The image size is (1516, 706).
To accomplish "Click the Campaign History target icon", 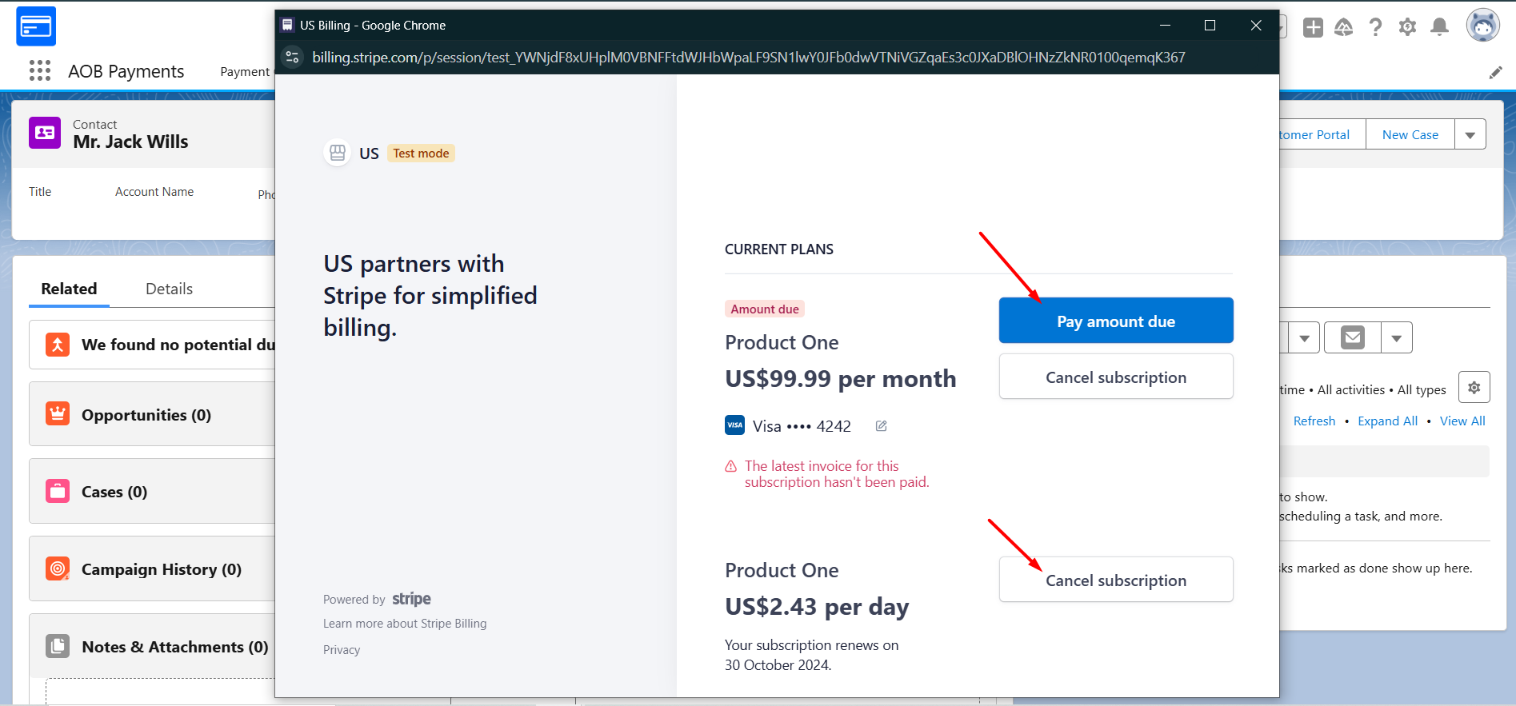I will [58, 568].
